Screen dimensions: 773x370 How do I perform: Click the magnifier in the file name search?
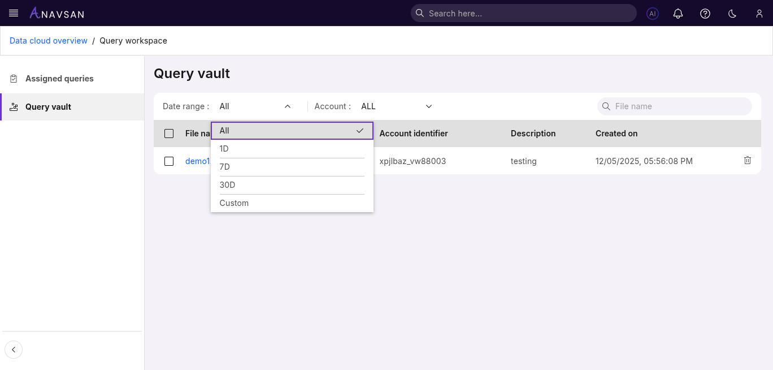pos(606,106)
